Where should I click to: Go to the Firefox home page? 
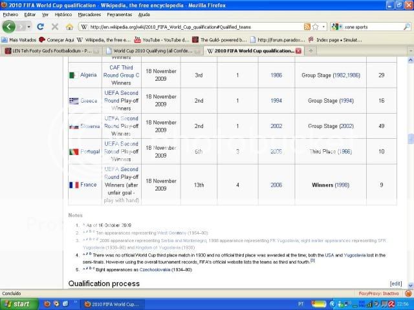[69, 27]
